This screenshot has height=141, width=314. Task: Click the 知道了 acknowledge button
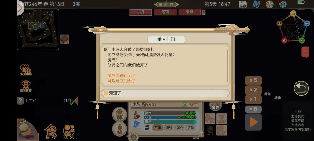click(166, 93)
